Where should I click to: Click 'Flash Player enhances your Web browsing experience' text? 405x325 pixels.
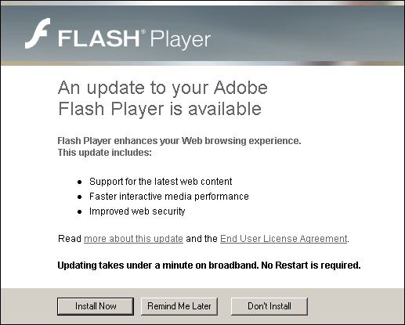(179, 141)
